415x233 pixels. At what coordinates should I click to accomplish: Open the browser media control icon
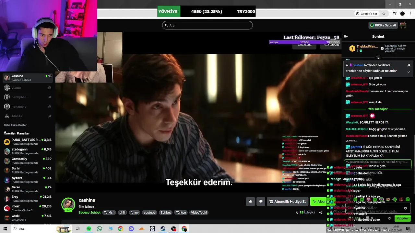[395, 14]
